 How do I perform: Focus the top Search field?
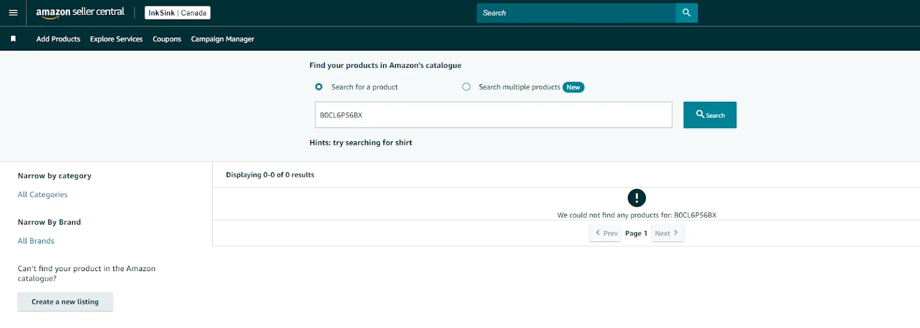576,13
